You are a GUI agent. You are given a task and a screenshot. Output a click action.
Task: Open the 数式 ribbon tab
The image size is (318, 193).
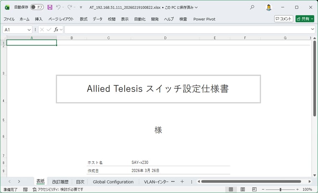[x=84, y=19]
